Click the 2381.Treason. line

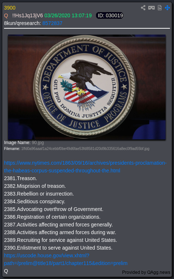[x=21, y=179]
